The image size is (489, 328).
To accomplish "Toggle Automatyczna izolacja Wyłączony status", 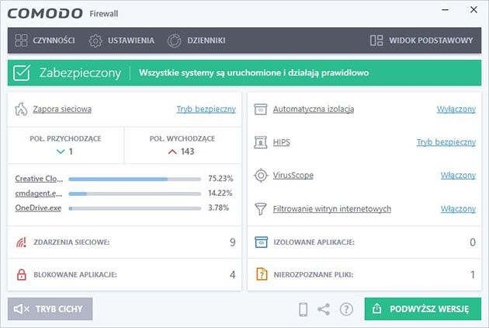I will click(456, 109).
